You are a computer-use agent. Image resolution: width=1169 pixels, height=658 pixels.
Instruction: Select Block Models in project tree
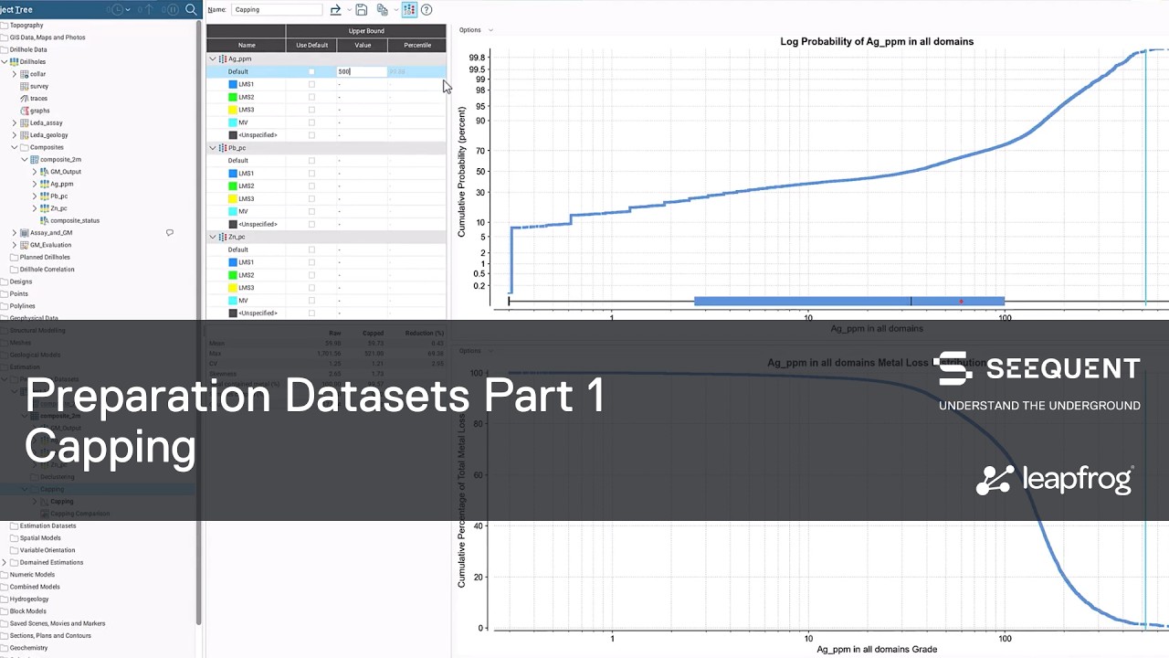pos(28,611)
